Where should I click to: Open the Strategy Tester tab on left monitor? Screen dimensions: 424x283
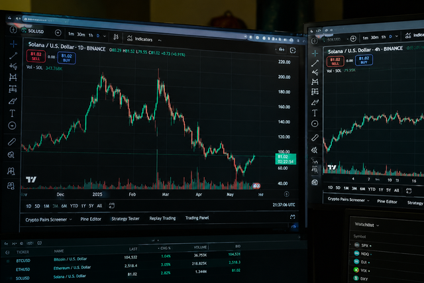(x=125, y=219)
